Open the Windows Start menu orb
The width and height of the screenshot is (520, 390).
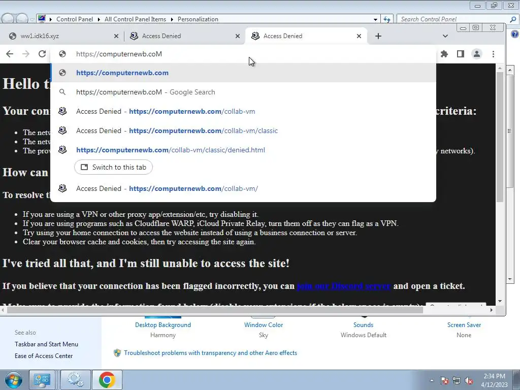tap(13, 380)
